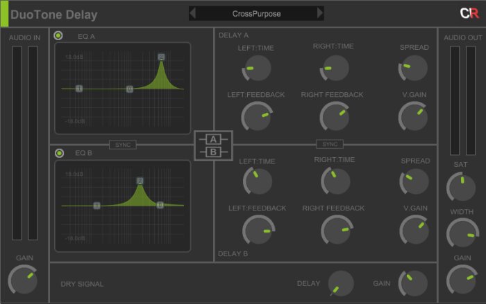Click the EQ sync button
The width and height of the screenshot is (486, 304).
123,145
